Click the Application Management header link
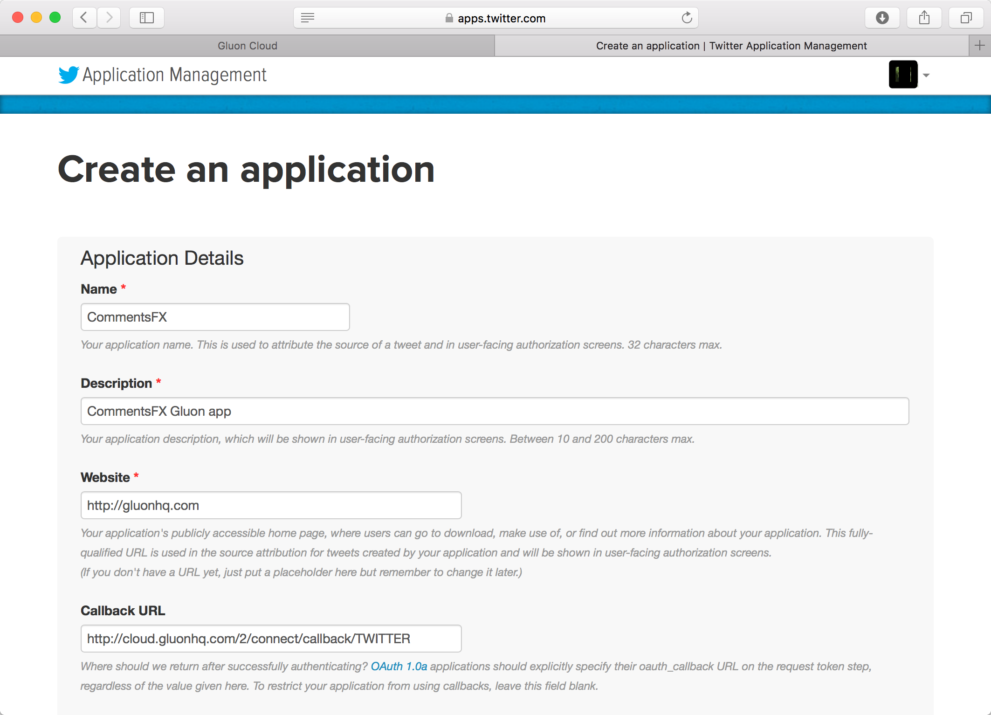The image size is (991, 715). [174, 75]
